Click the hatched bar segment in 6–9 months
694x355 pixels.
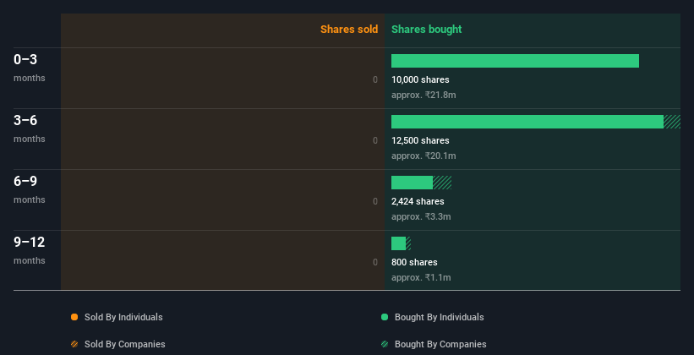coord(442,183)
